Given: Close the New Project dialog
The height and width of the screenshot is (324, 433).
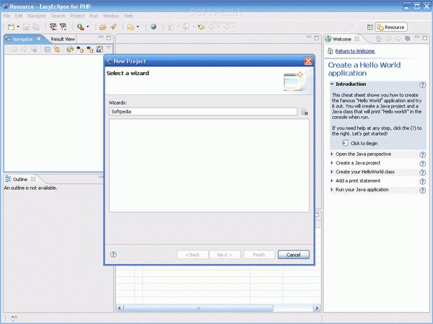Looking at the screenshot, I should point(308,61).
